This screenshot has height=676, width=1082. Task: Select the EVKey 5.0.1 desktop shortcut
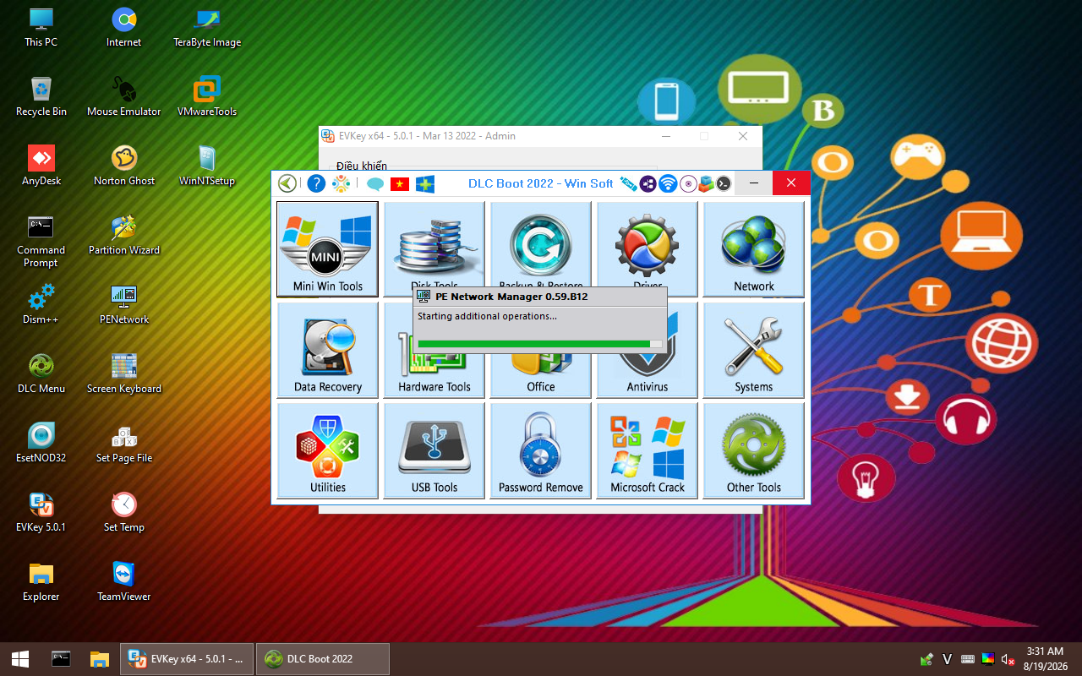(41, 512)
